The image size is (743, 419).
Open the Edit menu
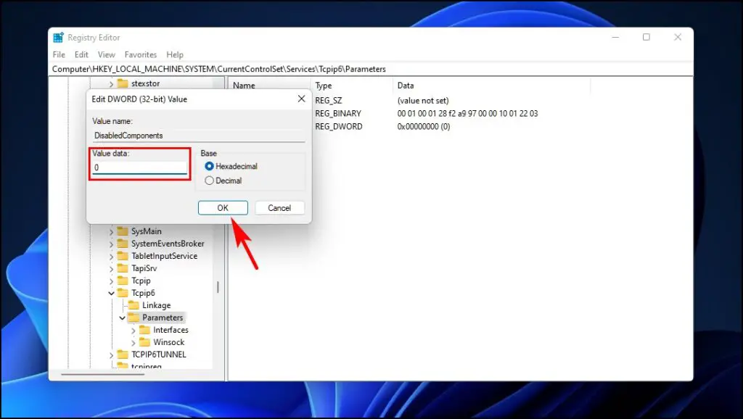81,54
